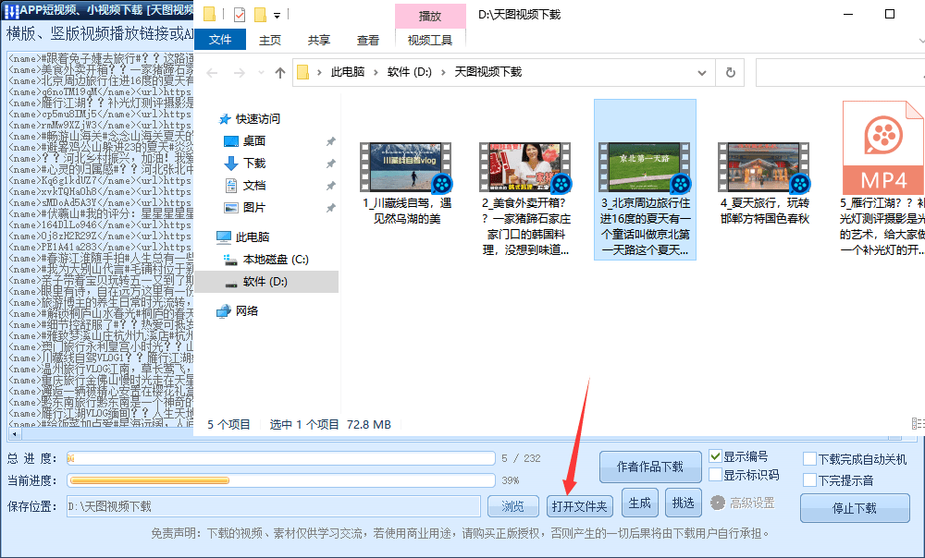The image size is (925, 558).
Task: Open the 查看 ribbon tab
Action: pyautogui.click(x=368, y=40)
